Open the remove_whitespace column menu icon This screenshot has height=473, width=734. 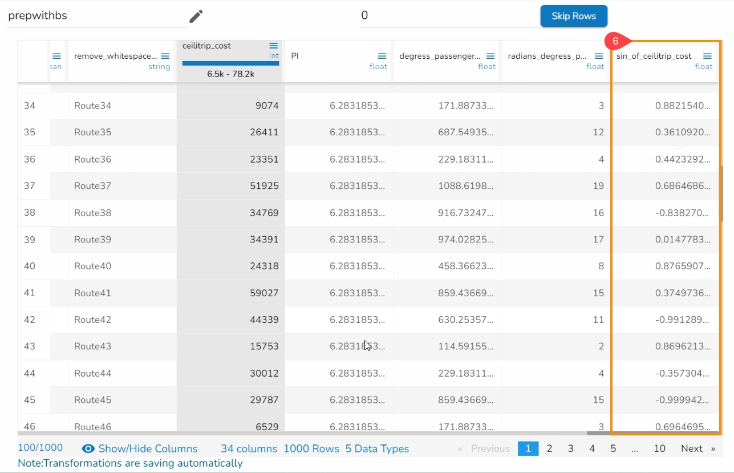(x=165, y=56)
